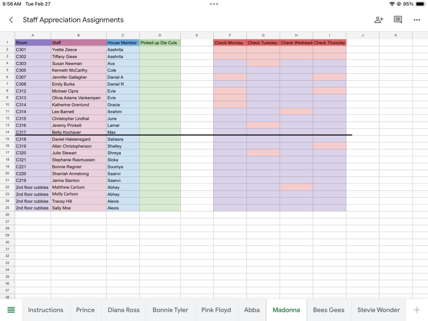The height and width of the screenshot is (321, 428).
Task: Open the all sheets list icon
Action: pos(11,310)
